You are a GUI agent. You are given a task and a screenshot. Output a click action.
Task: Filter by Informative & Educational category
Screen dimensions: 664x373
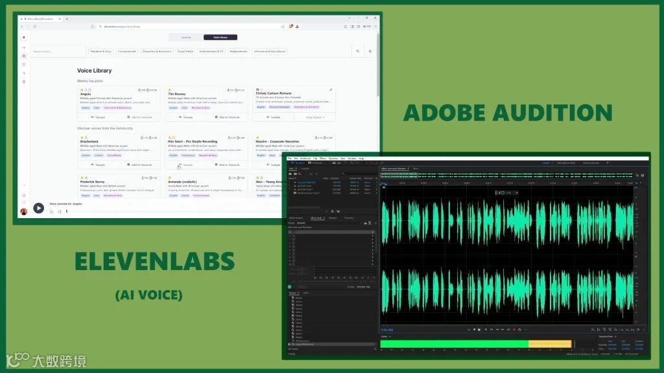pyautogui.click(x=270, y=51)
